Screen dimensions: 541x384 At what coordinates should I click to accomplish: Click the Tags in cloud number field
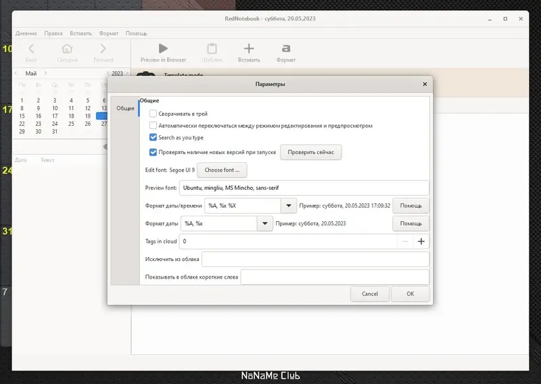[288, 241]
